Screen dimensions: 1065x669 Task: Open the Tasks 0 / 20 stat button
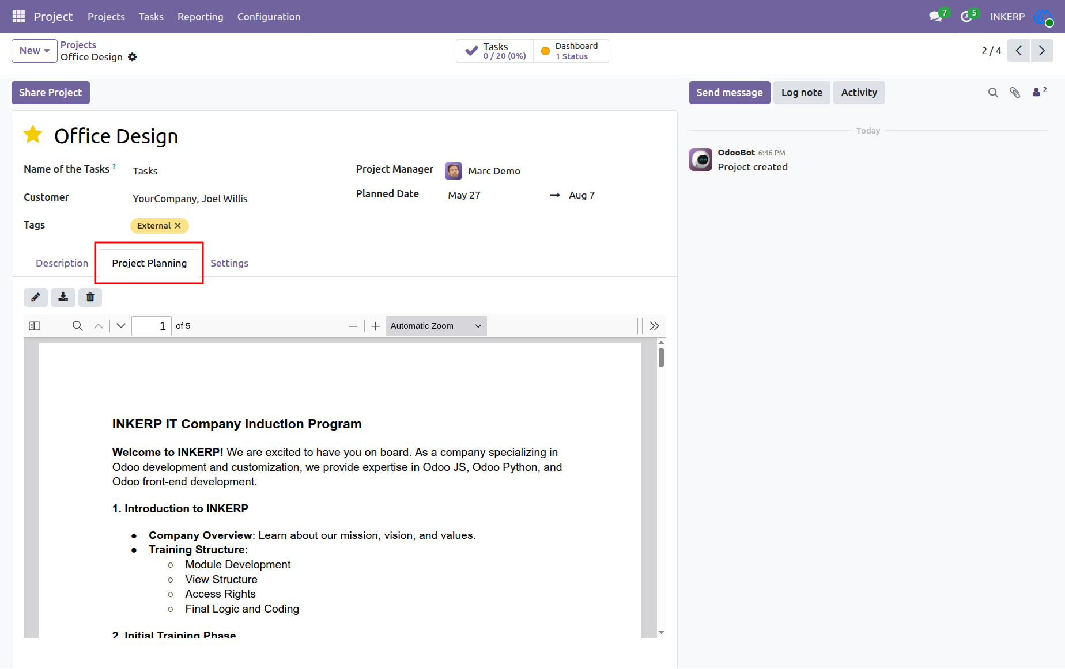pyautogui.click(x=495, y=51)
